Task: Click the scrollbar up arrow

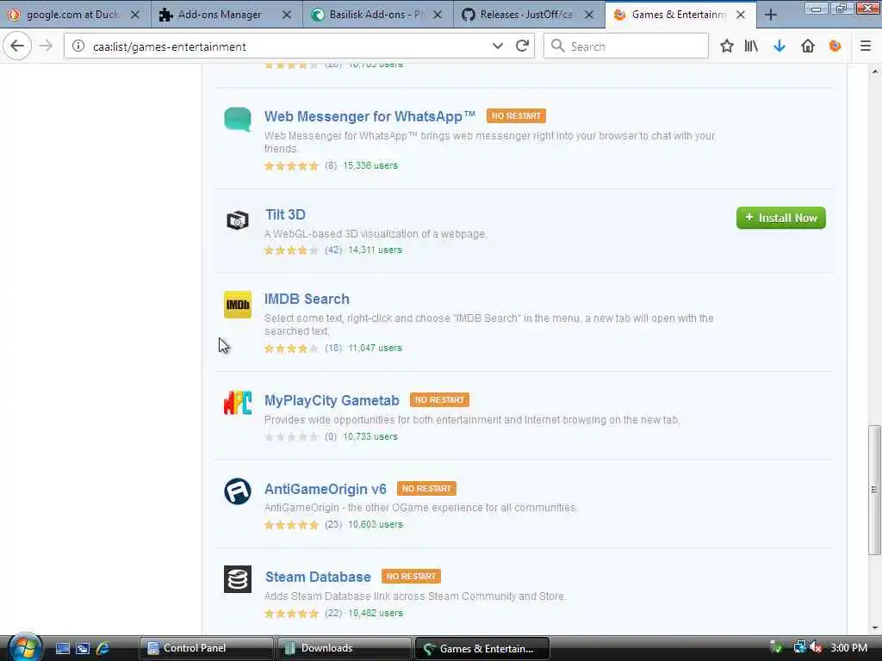Action: click(x=875, y=71)
